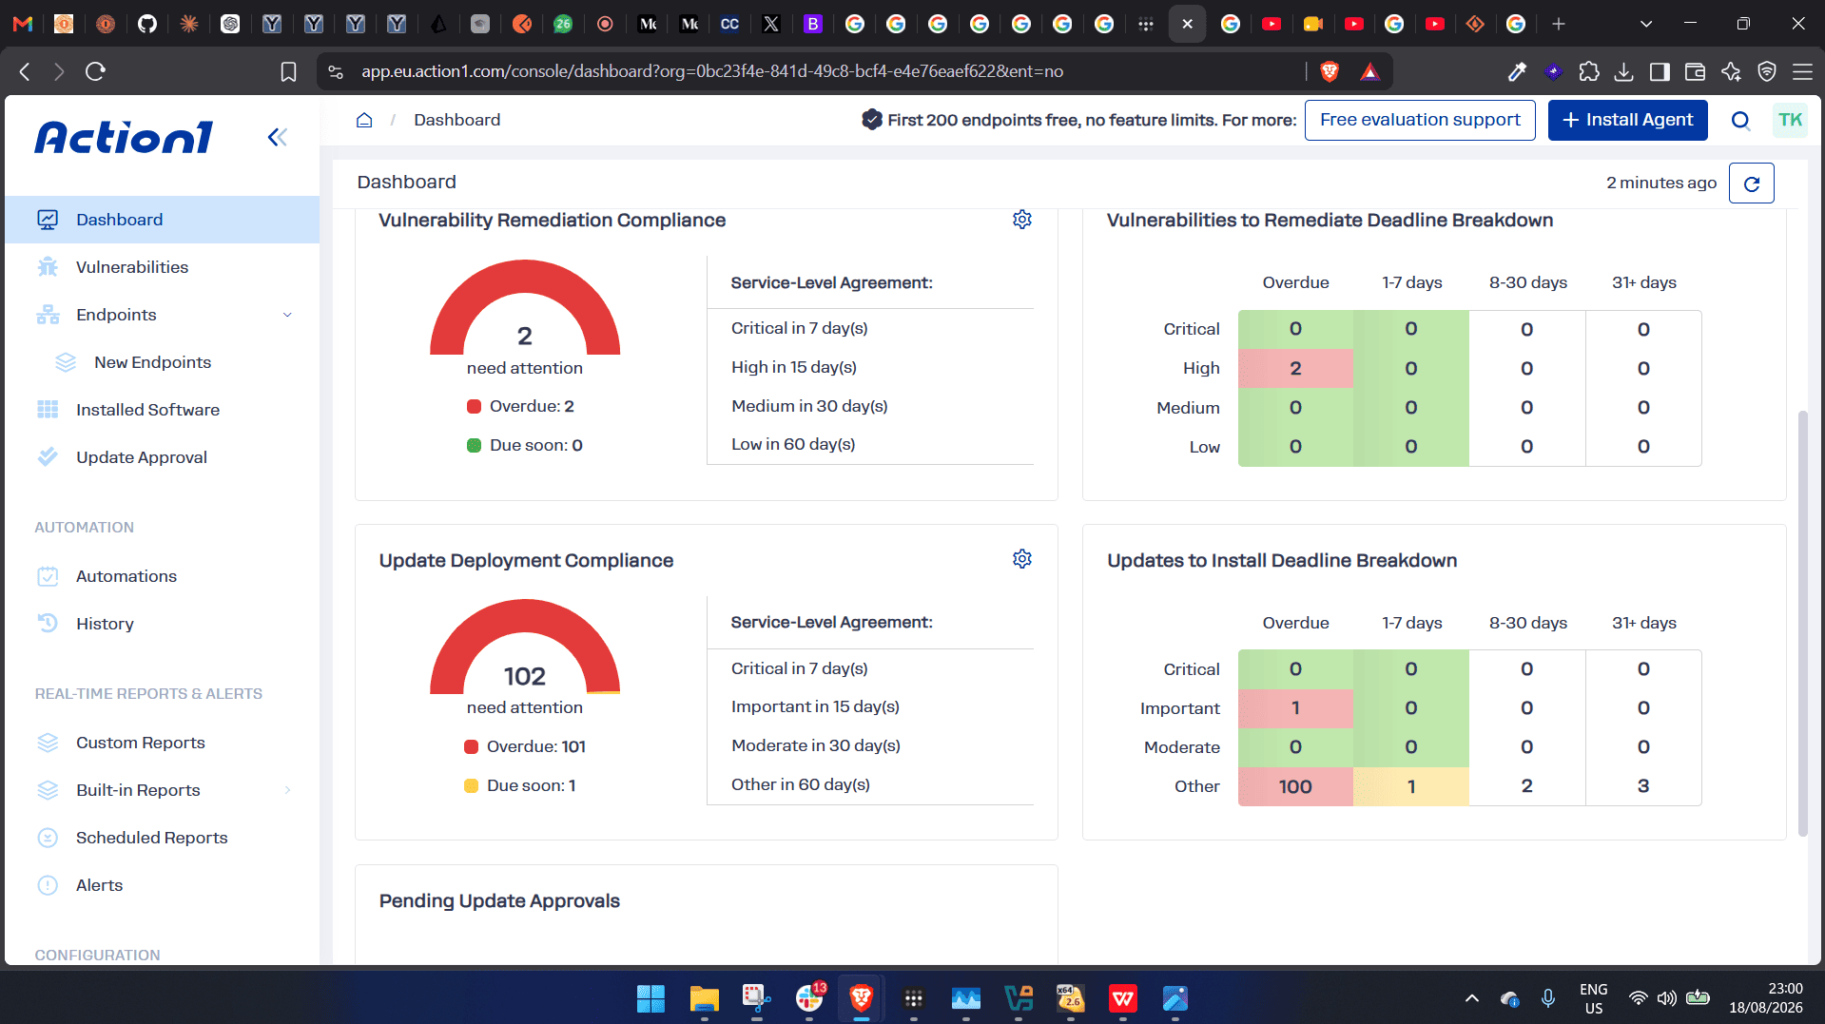This screenshot has height=1024, width=1825.
Task: Open Vulnerability Remediation Compliance settings gear
Action: (1022, 220)
